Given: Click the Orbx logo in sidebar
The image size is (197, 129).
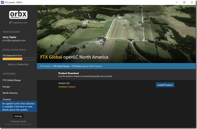Looking at the screenshot, I should pos(18,15).
